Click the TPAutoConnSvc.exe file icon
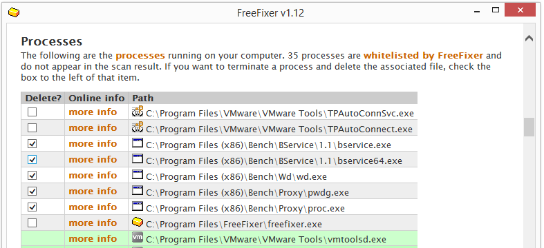The image size is (544, 248). tap(138, 112)
